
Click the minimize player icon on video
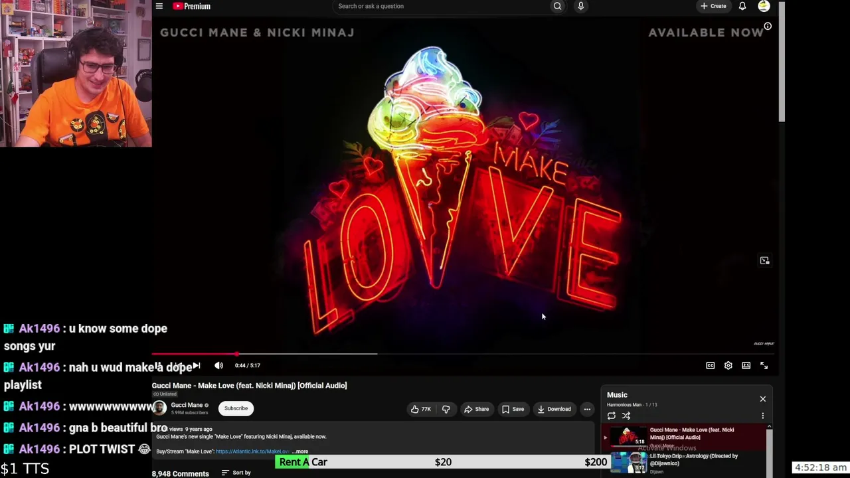[764, 261]
